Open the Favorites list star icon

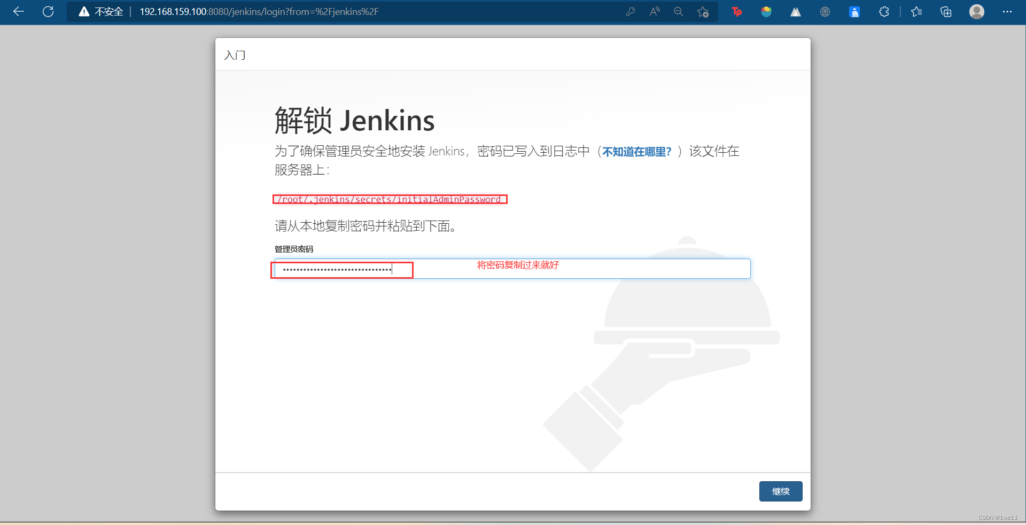[916, 12]
